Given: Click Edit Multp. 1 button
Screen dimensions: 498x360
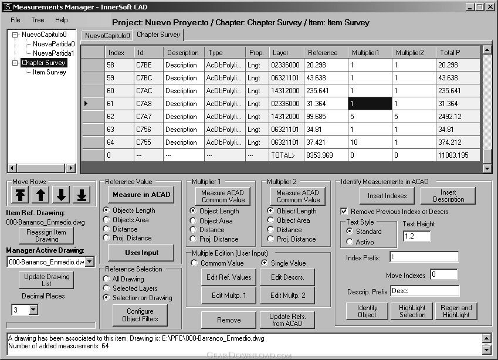Looking at the screenshot, I should [x=229, y=296].
